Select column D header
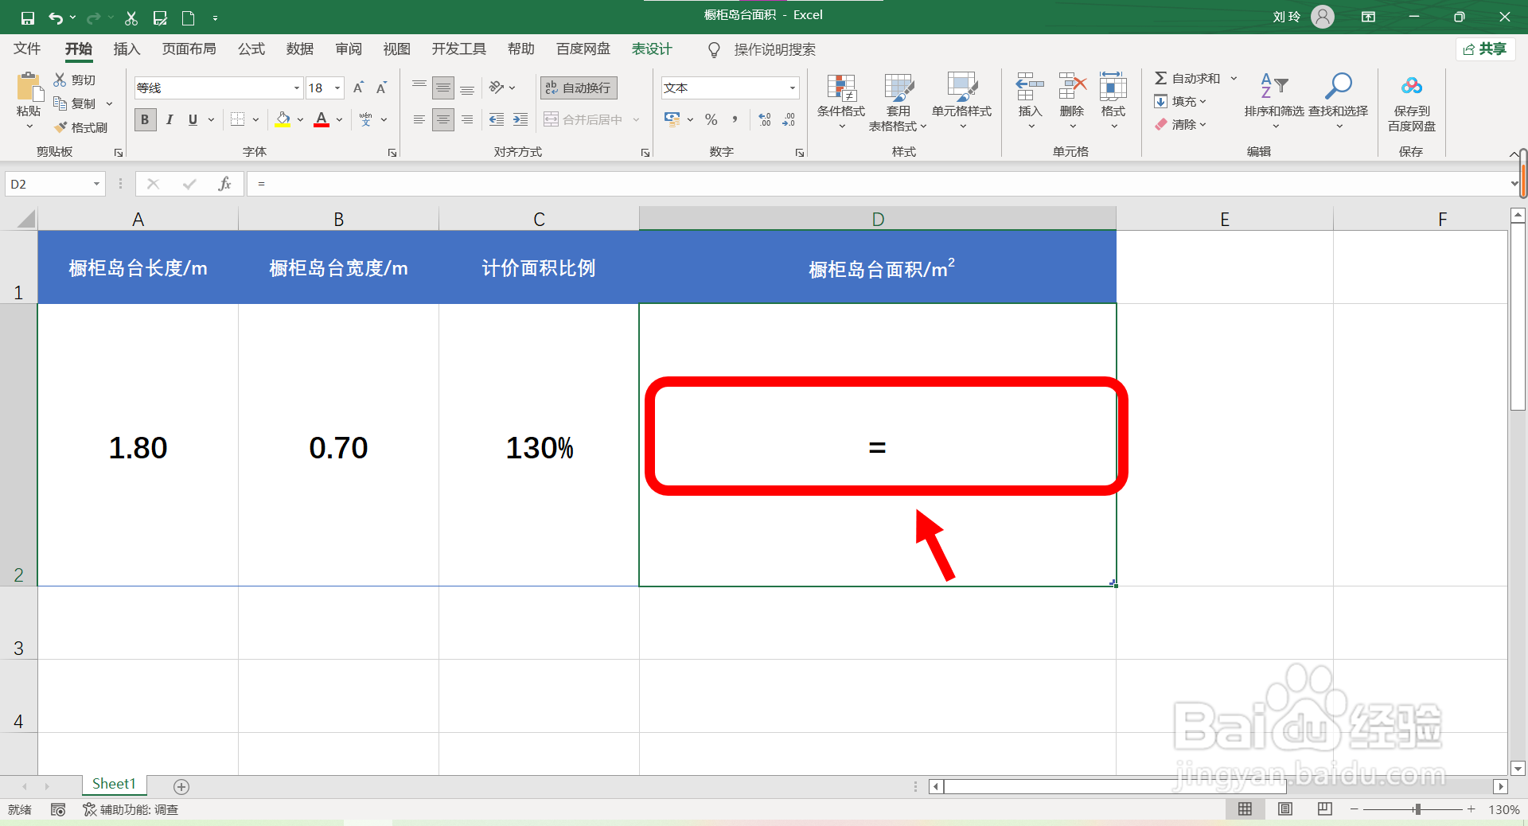This screenshot has height=826, width=1528. click(878, 219)
